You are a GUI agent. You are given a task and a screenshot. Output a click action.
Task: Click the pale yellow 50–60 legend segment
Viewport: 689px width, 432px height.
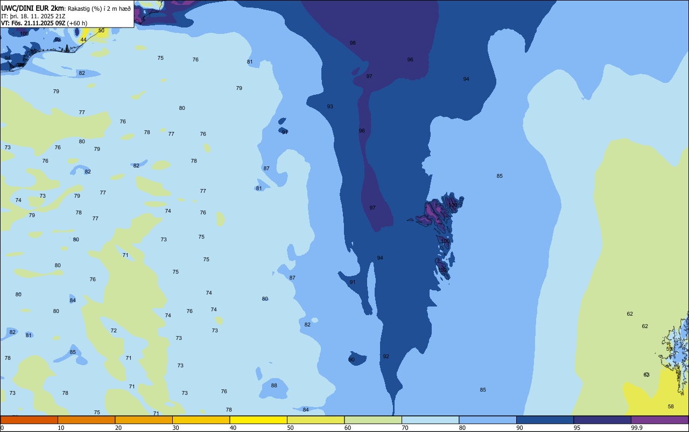pos(315,420)
